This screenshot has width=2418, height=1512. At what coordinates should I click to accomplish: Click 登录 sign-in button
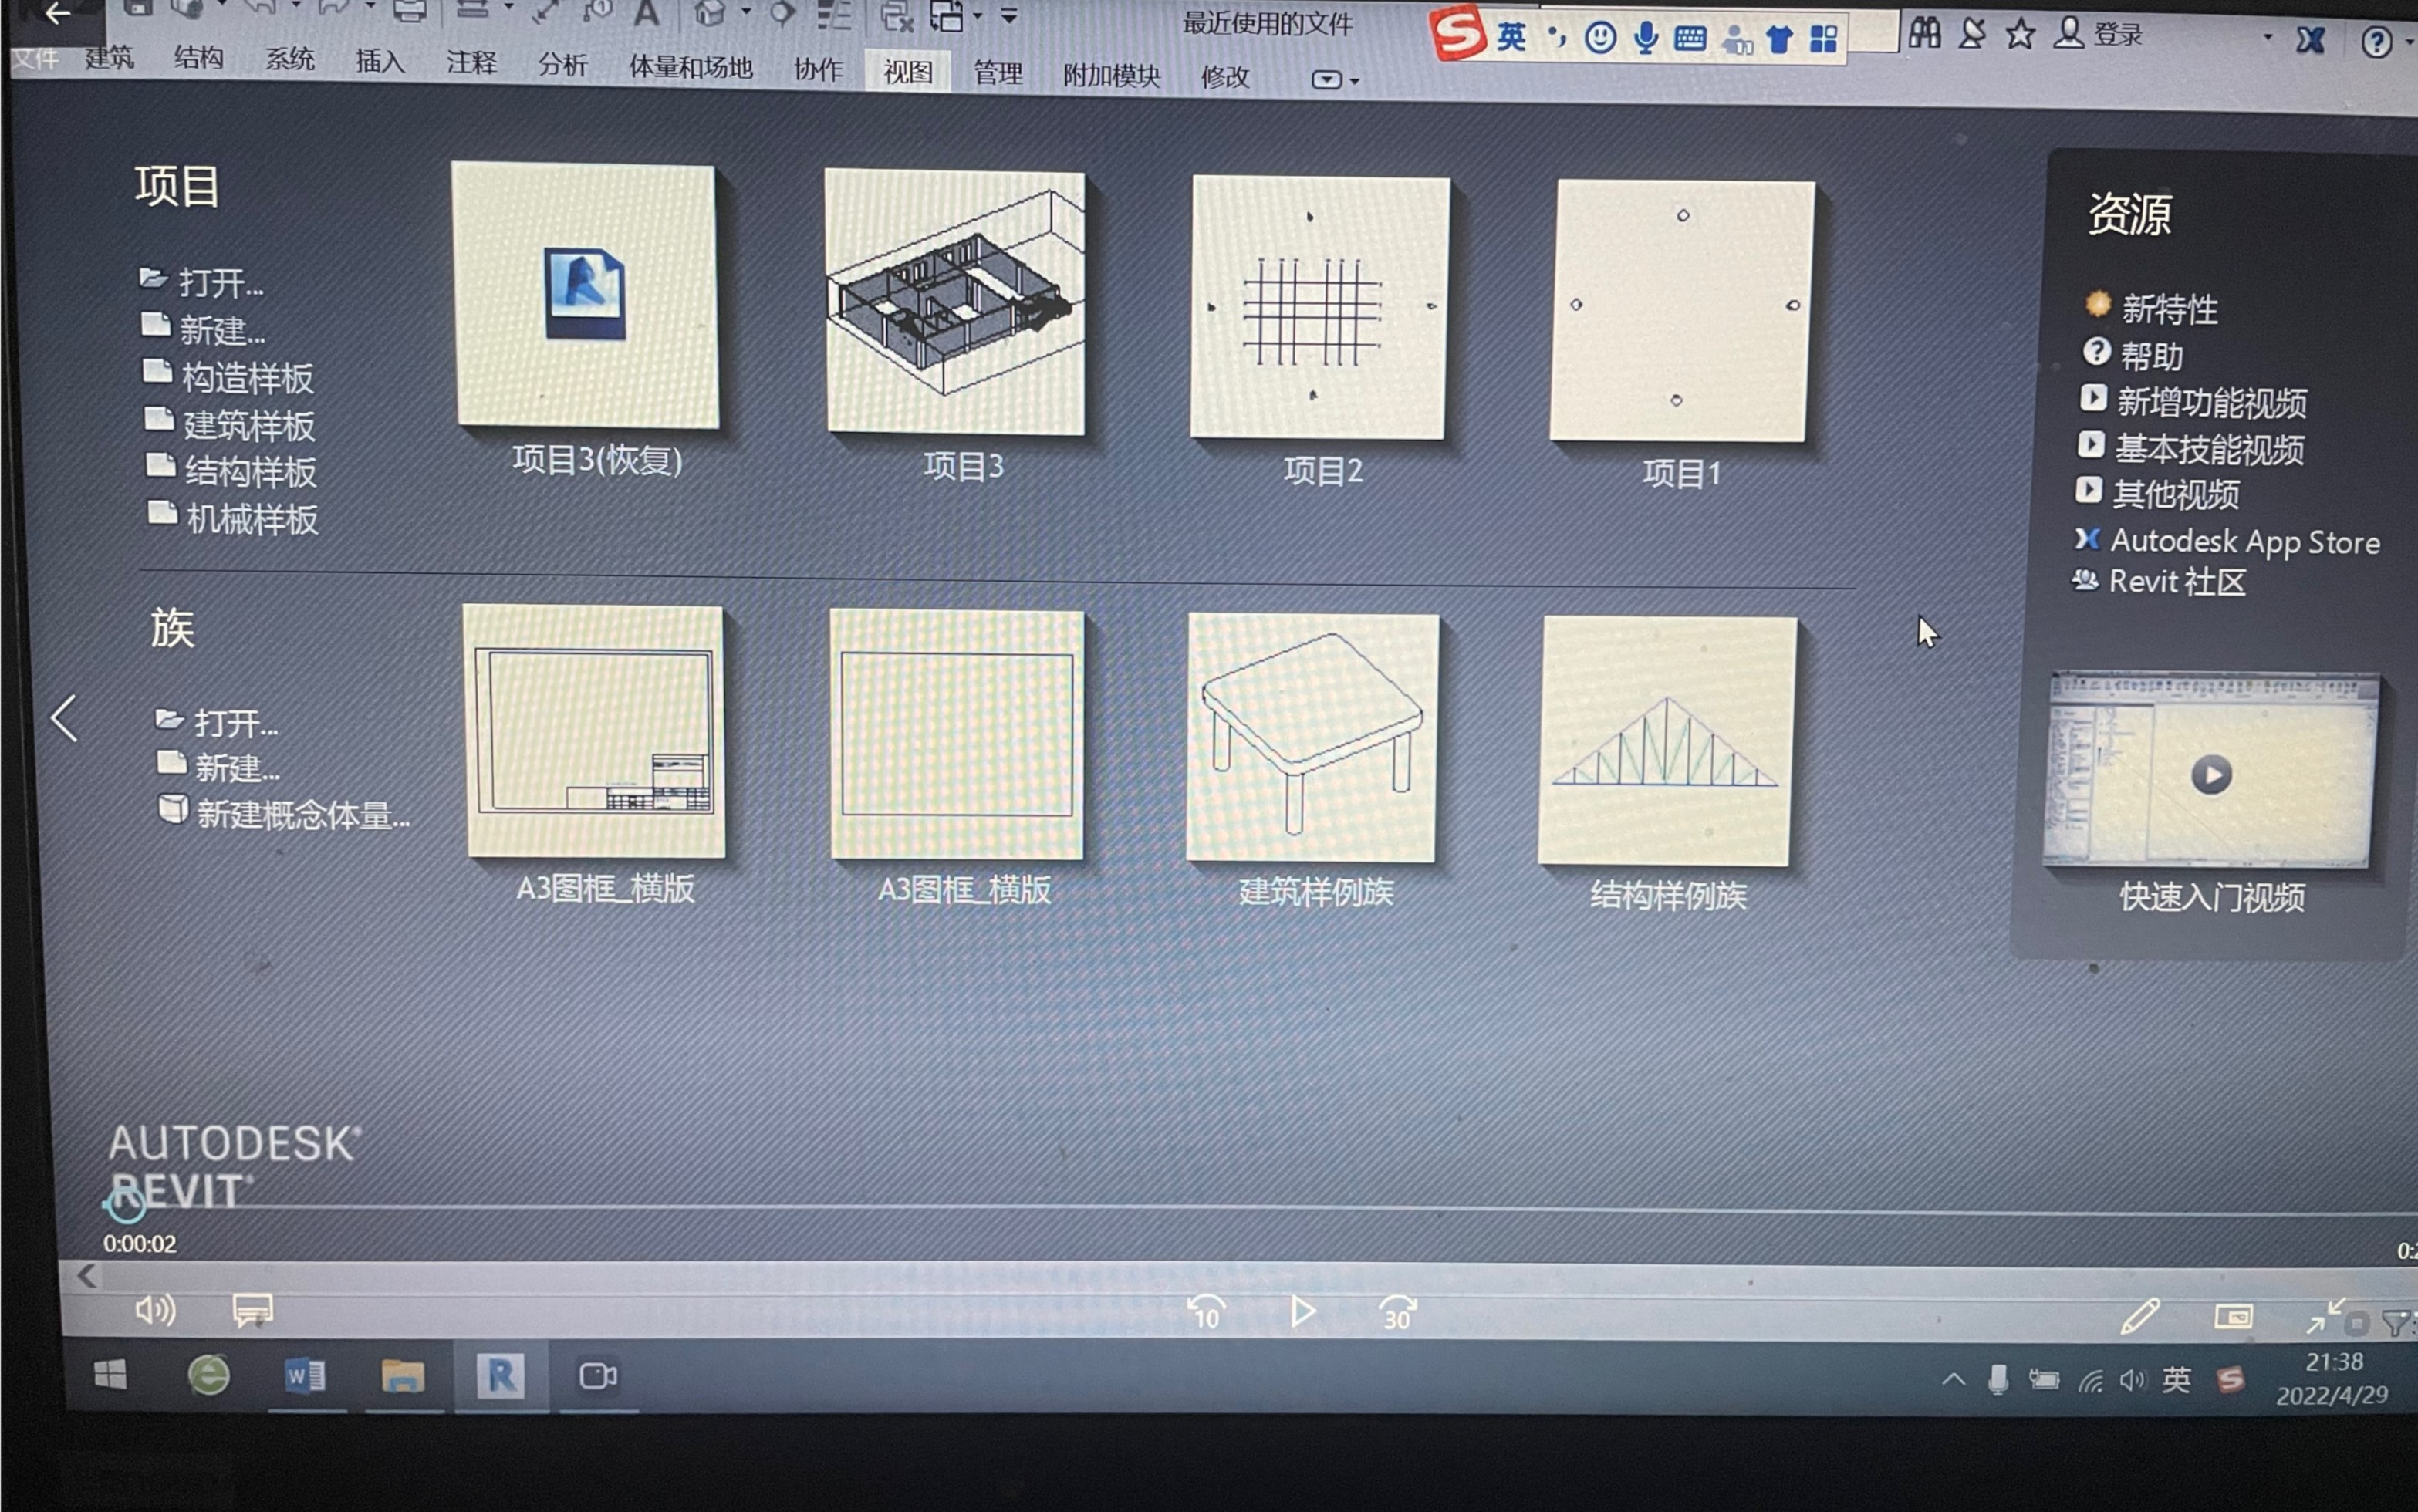pyautogui.click(x=2117, y=35)
